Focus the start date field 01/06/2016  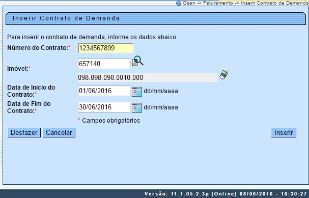104,91
